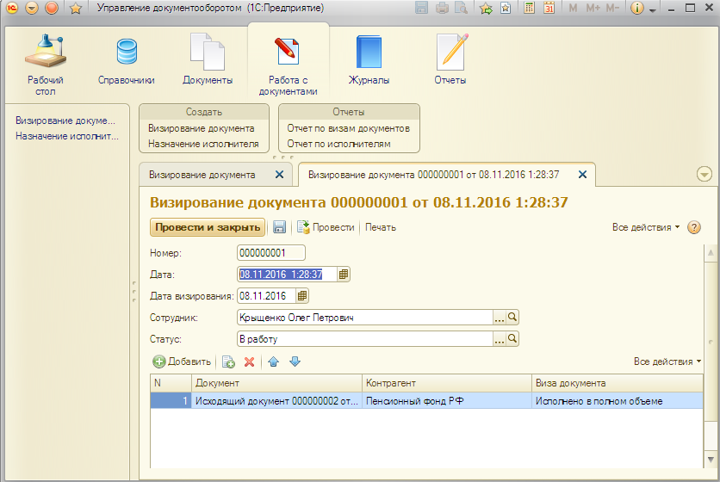Open the favorites list icon in title bar
The height and width of the screenshot is (482, 720).
[506, 8]
